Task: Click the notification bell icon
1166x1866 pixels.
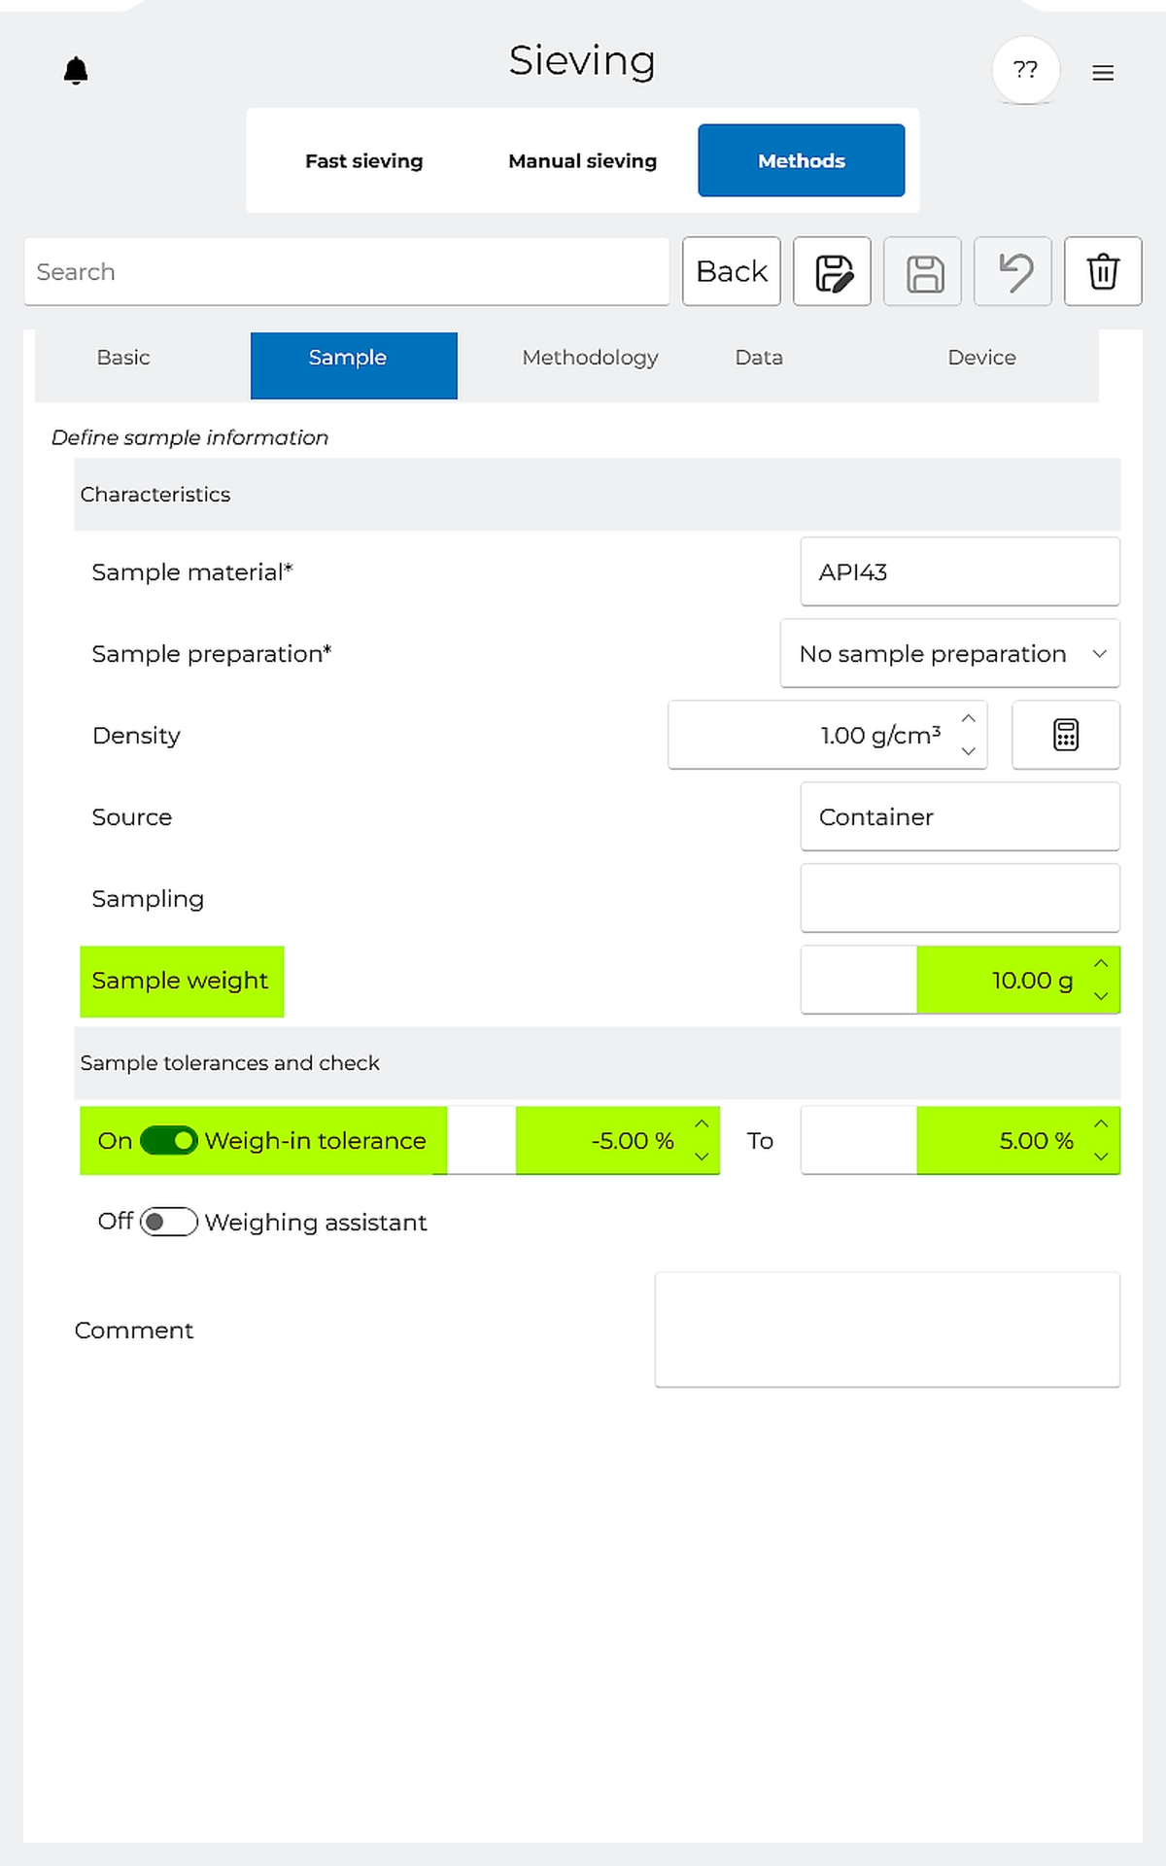Action: pos(76,71)
